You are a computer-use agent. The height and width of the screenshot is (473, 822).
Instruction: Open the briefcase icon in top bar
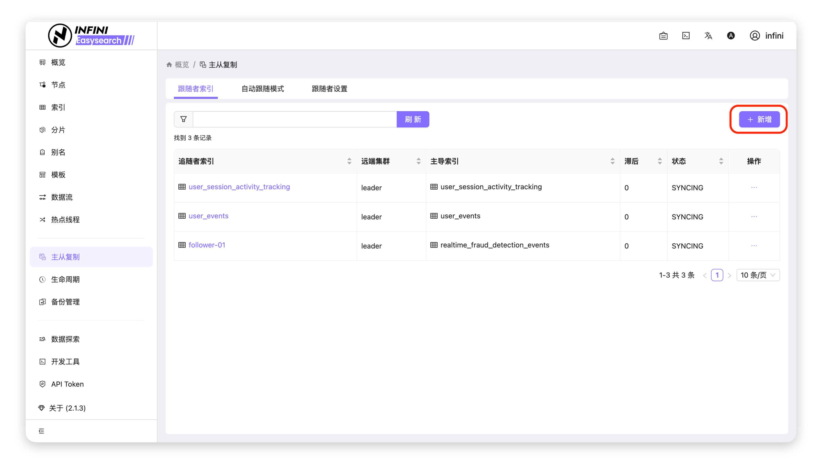click(663, 36)
